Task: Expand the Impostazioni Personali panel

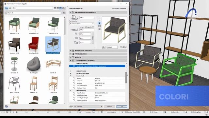Action: (x=71, y=51)
